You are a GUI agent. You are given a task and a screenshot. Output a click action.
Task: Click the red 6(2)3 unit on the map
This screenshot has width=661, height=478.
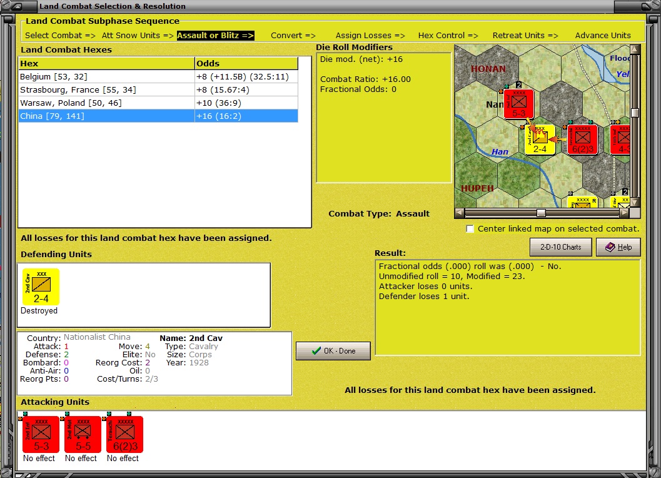583,140
